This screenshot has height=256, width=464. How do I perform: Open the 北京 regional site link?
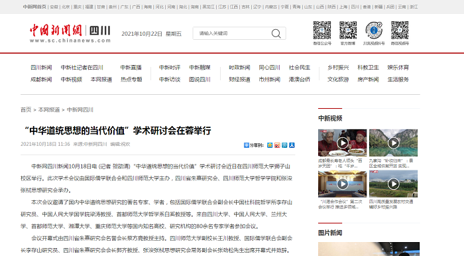[66, 7]
